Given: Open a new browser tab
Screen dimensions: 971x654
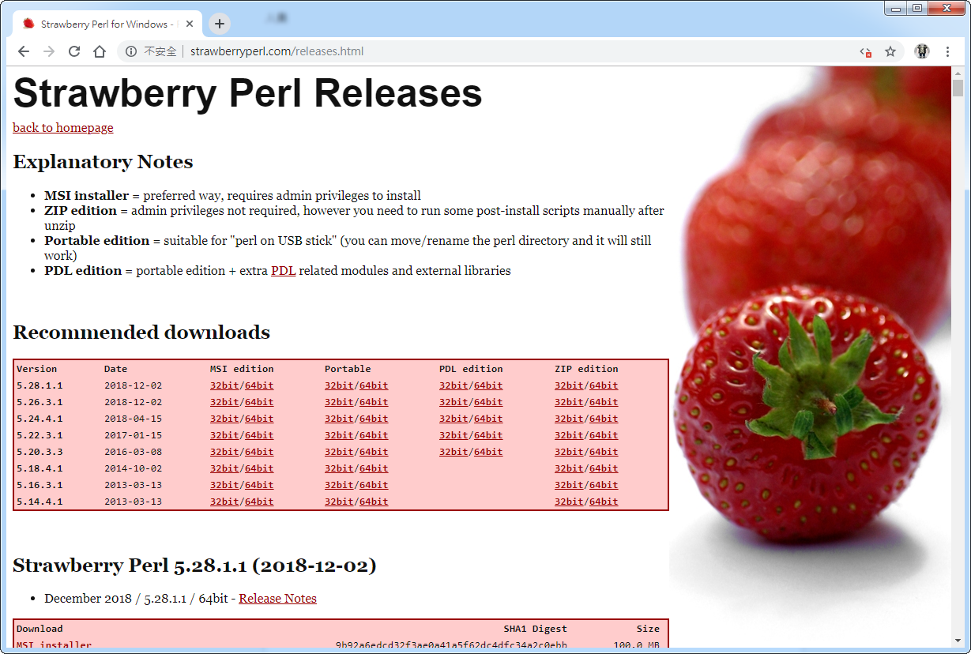Looking at the screenshot, I should point(219,24).
